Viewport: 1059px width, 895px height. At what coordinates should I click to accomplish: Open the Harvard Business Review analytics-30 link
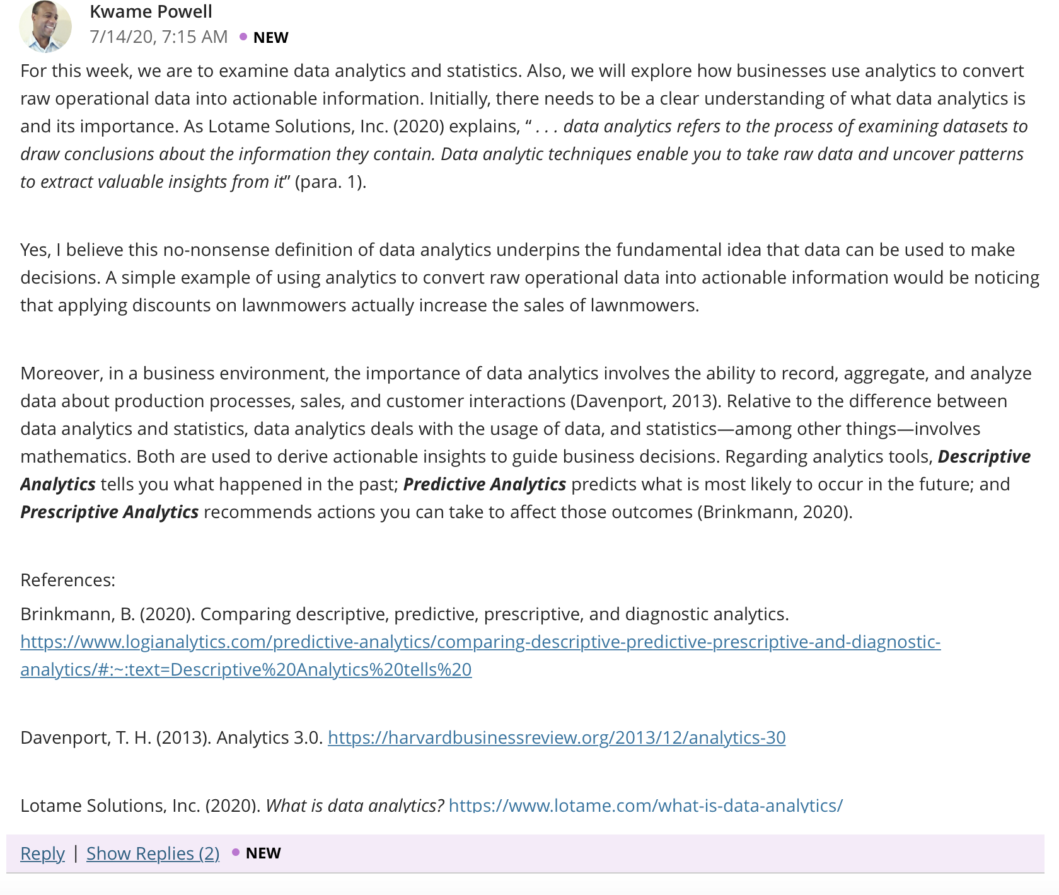[557, 737]
